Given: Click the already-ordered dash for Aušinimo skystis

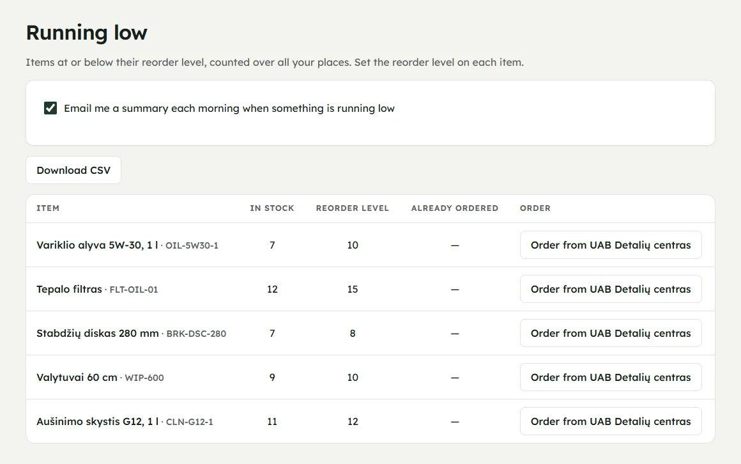Looking at the screenshot, I should [455, 421].
